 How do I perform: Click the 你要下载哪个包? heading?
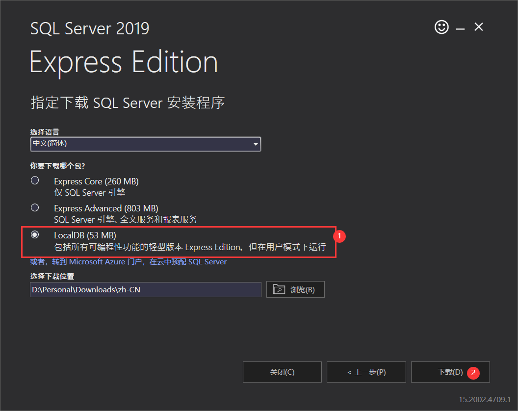coord(57,166)
